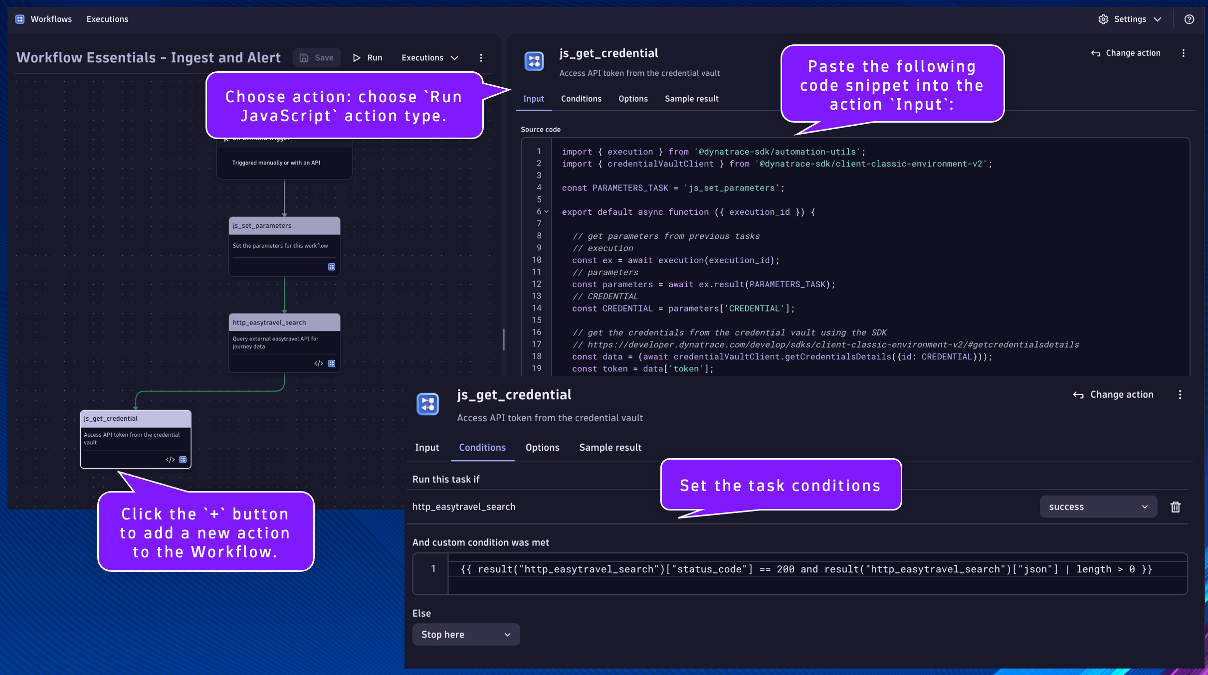Open the lower panel kebab menu
1208x675 pixels.
1180,395
